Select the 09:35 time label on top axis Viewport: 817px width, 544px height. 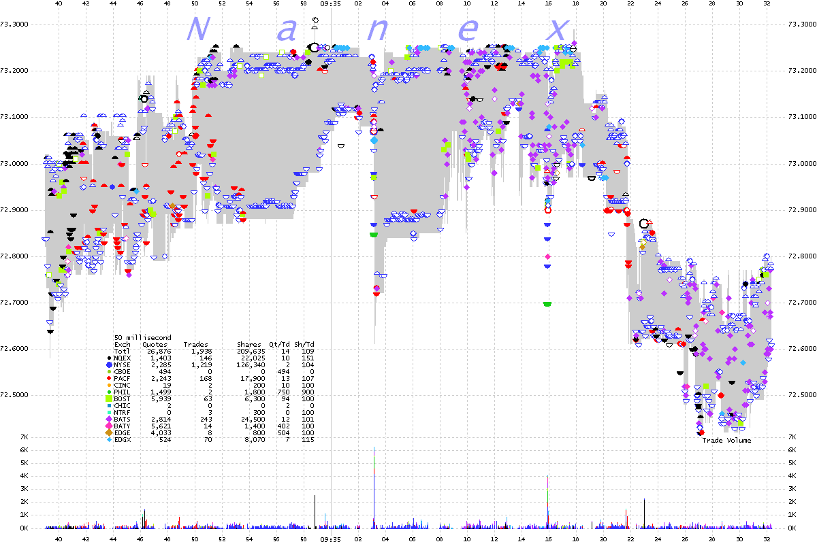330,3
